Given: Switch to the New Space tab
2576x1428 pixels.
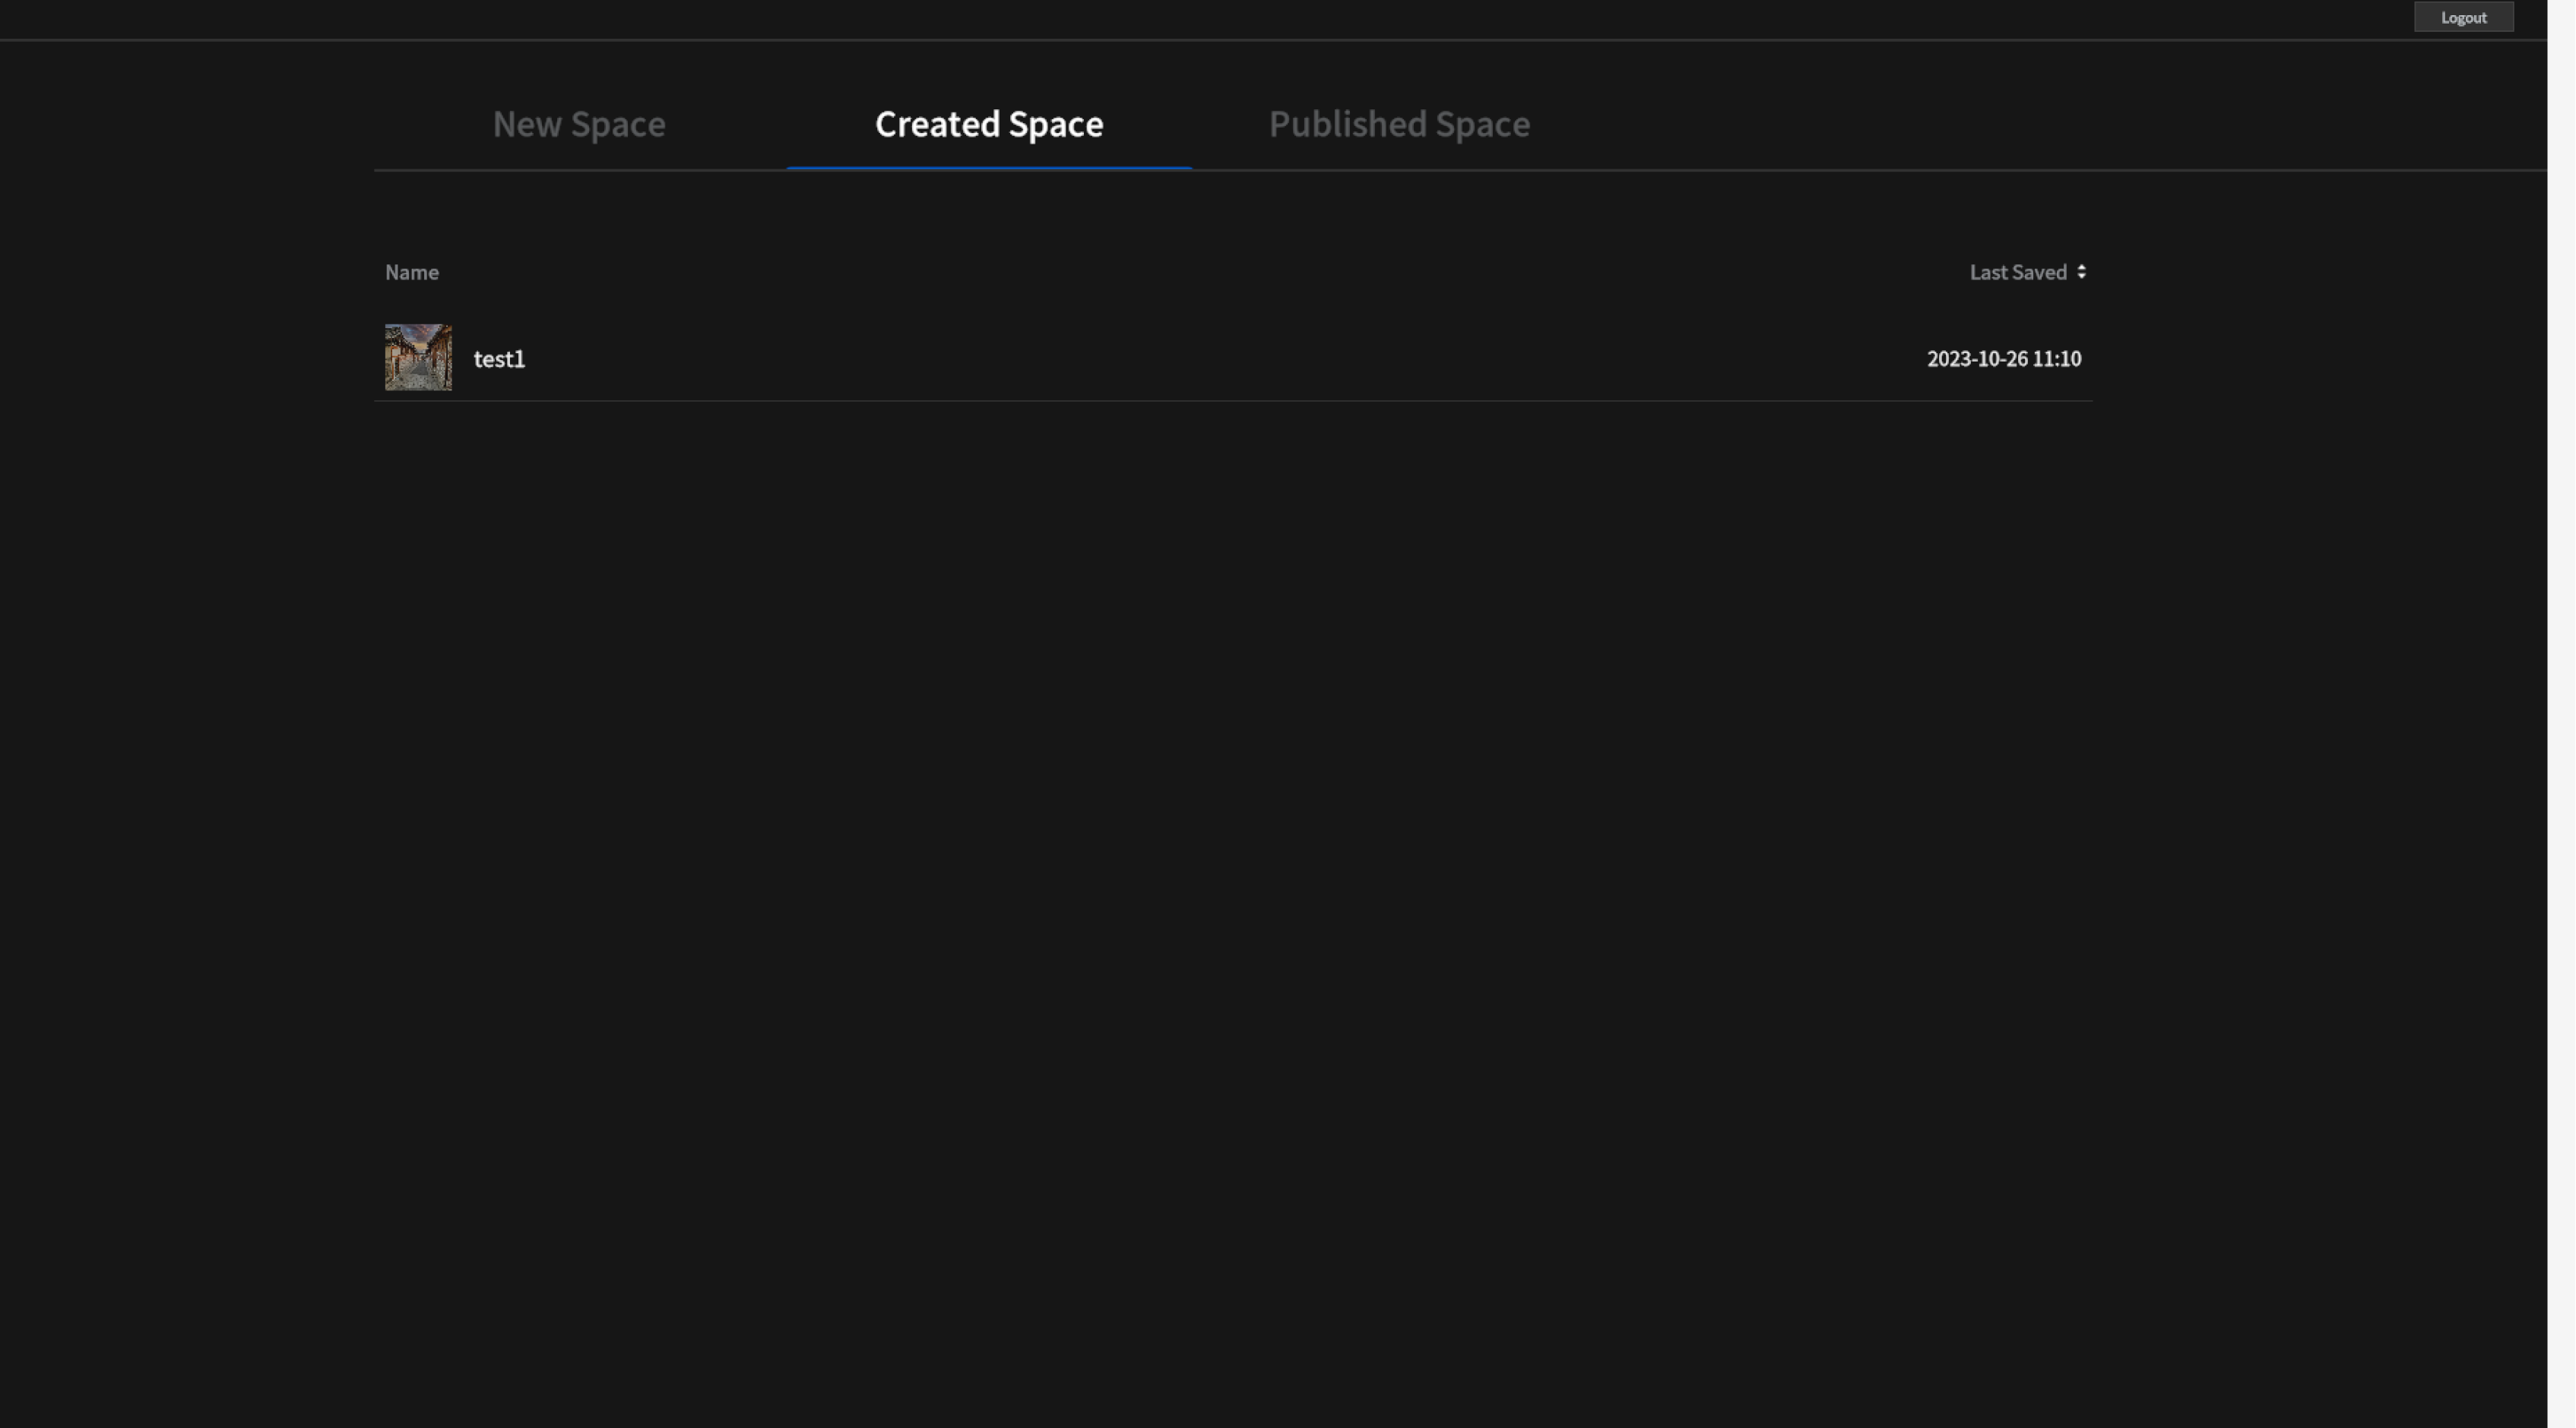Looking at the screenshot, I should (x=579, y=124).
